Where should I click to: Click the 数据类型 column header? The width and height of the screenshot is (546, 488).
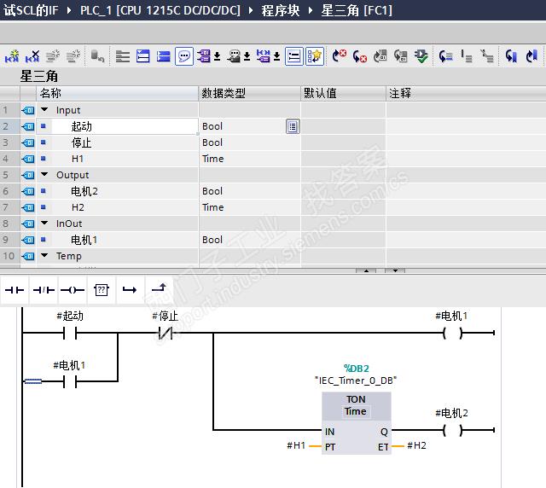tap(250, 93)
